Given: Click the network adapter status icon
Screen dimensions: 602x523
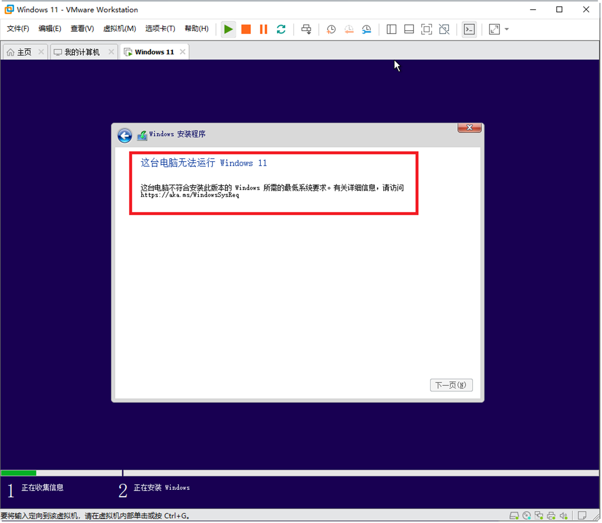Looking at the screenshot, I should pos(539,517).
